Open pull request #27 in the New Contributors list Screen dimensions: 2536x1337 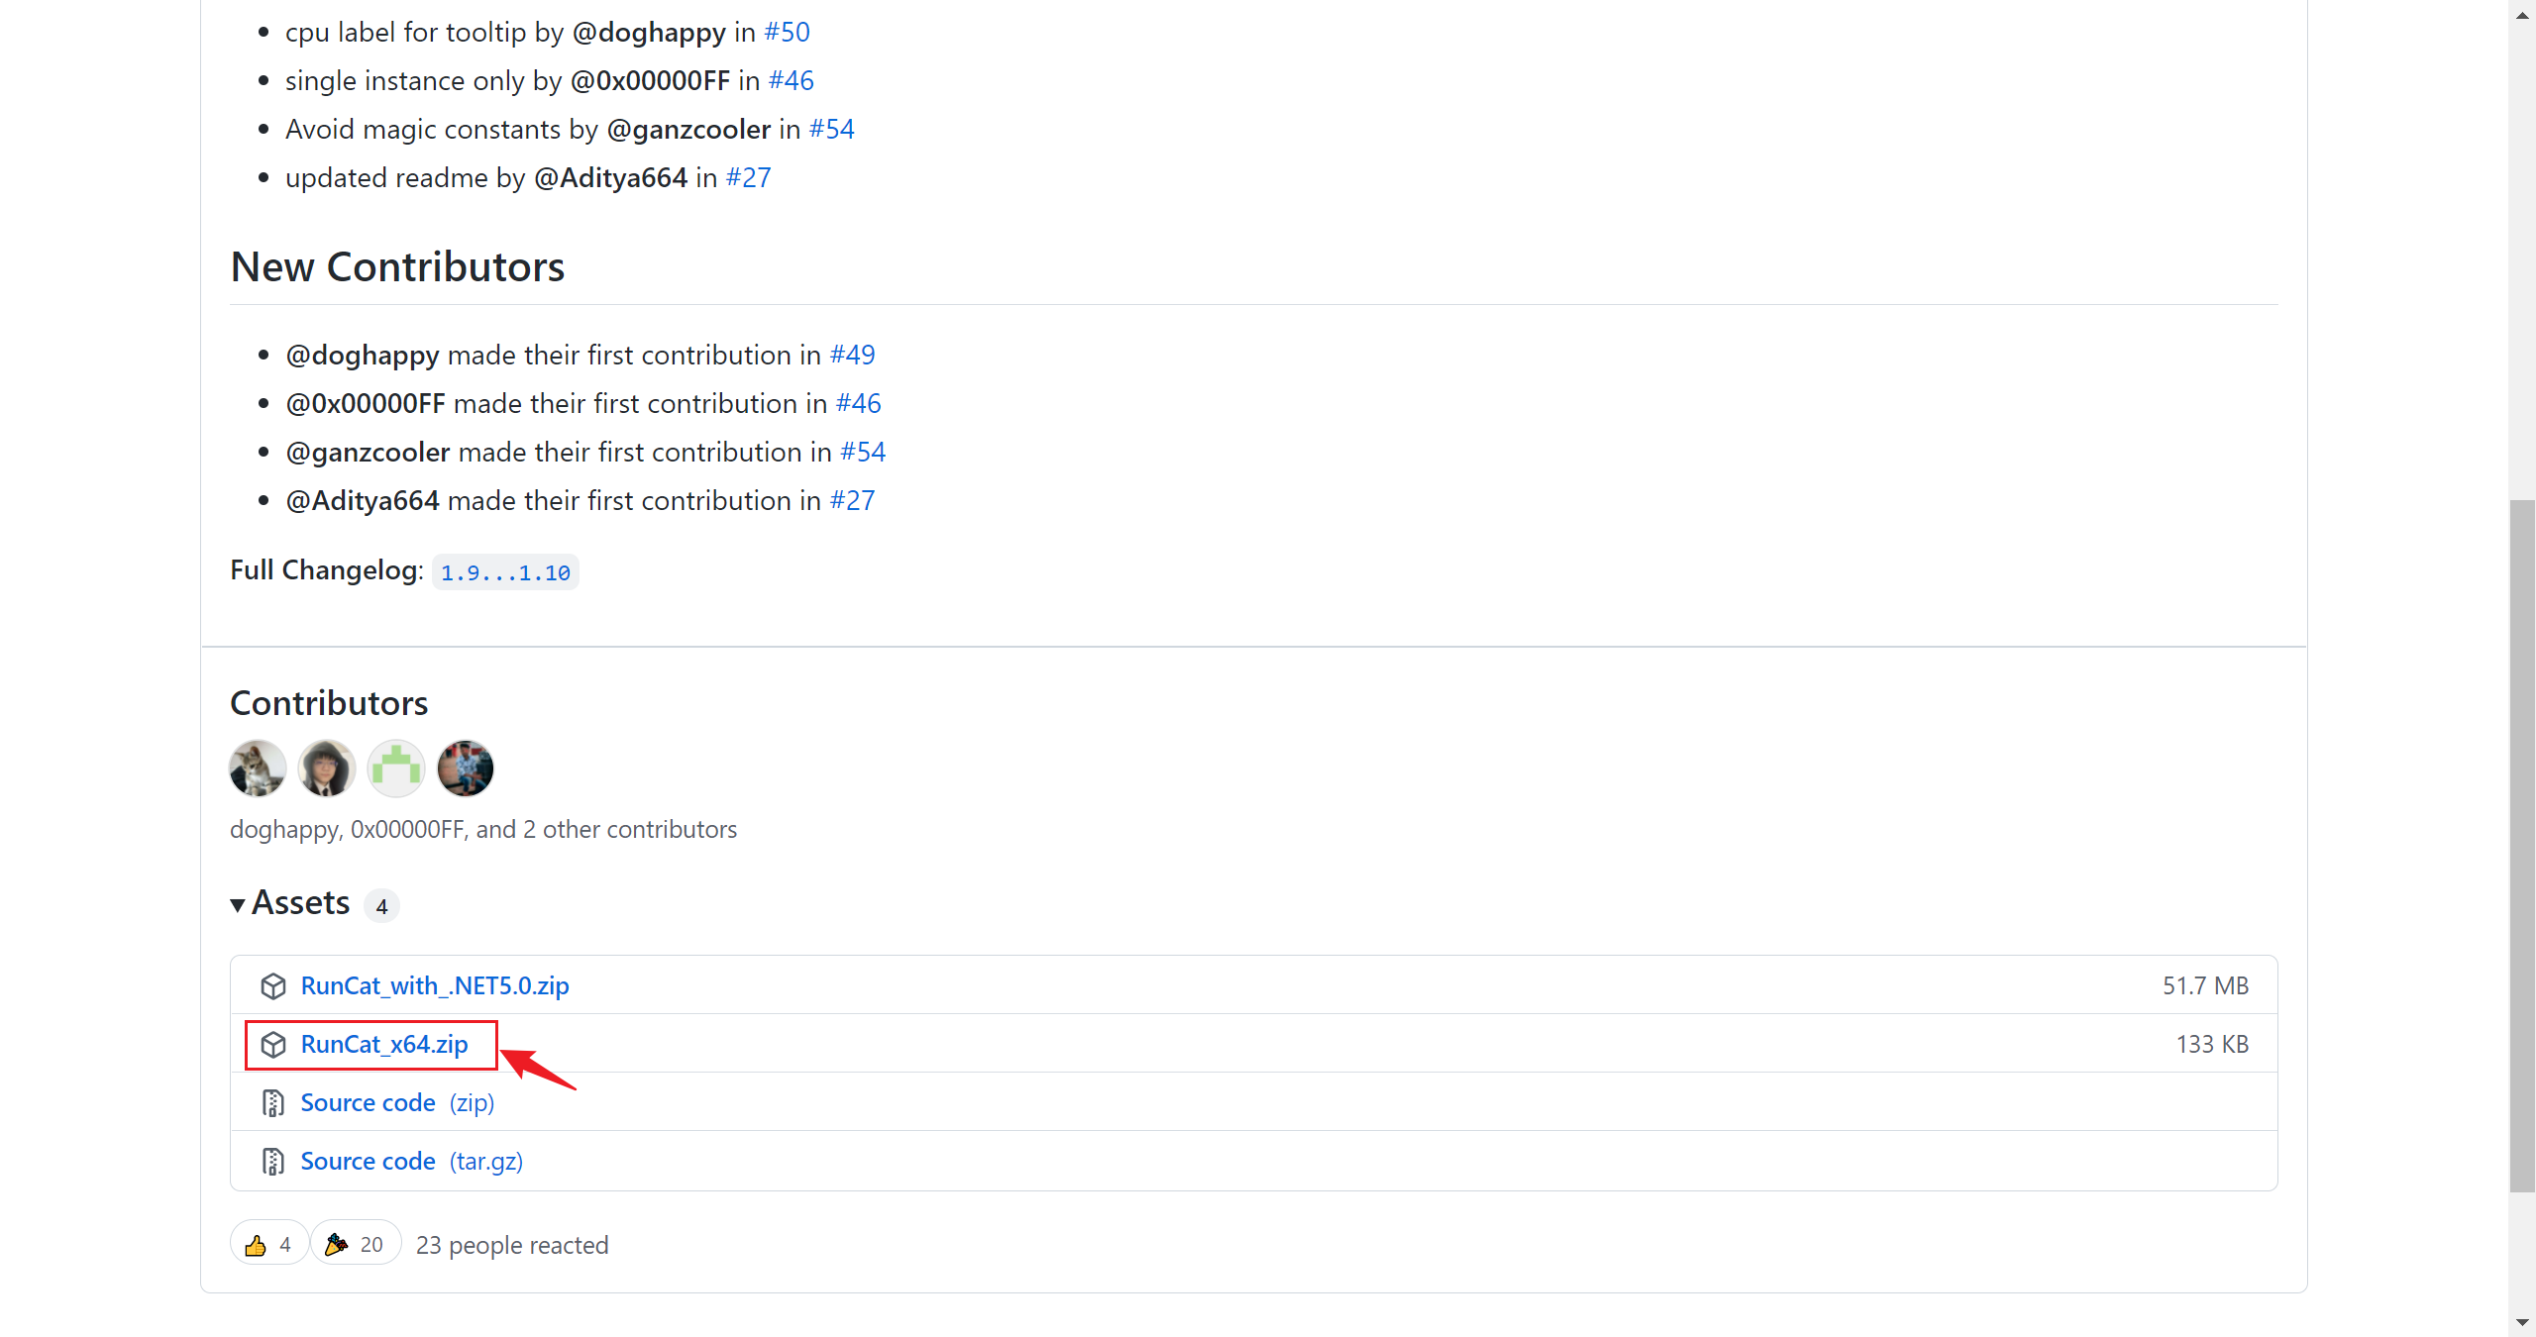point(852,501)
